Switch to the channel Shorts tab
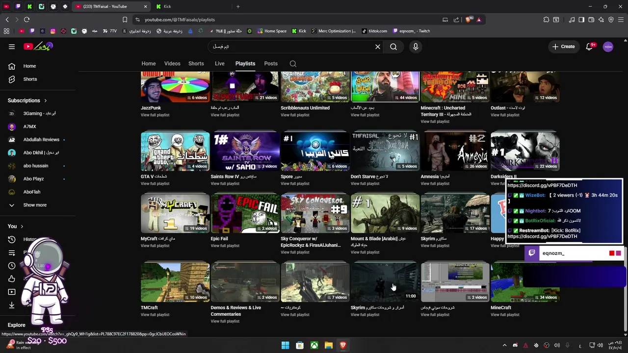The height and width of the screenshot is (353, 628). (196, 64)
